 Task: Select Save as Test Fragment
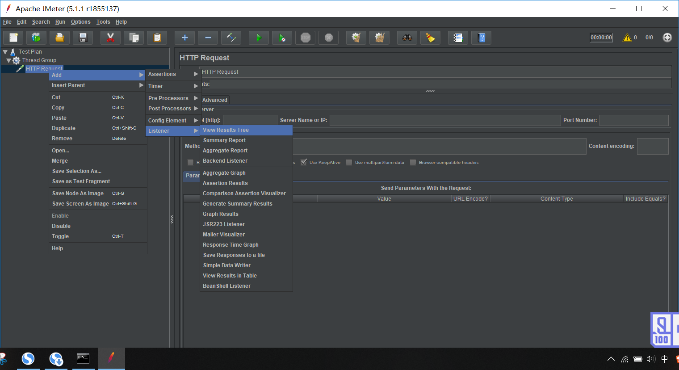(98, 181)
